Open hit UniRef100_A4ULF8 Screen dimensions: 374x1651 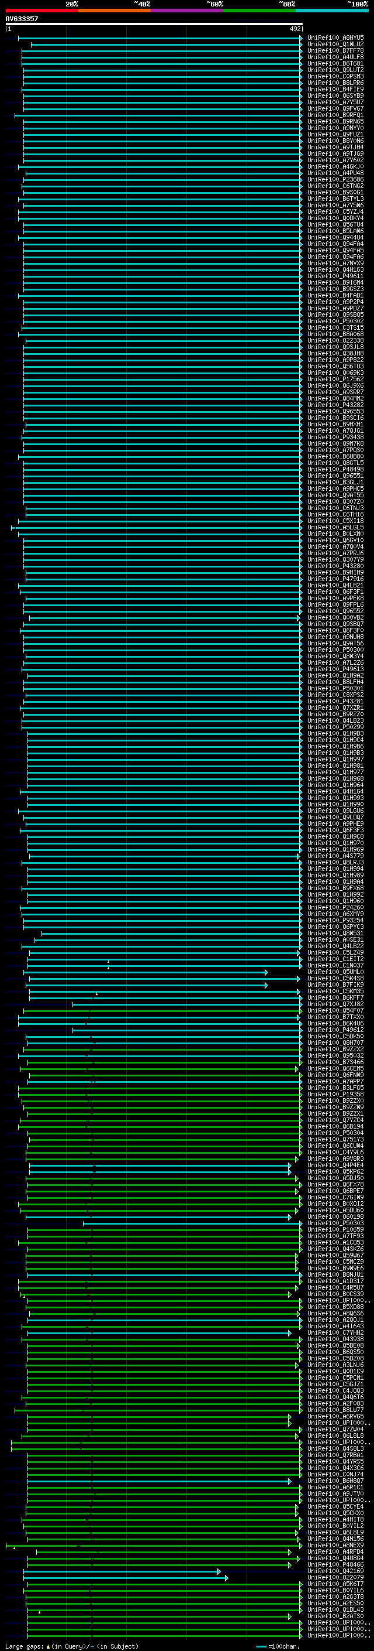click(x=335, y=57)
